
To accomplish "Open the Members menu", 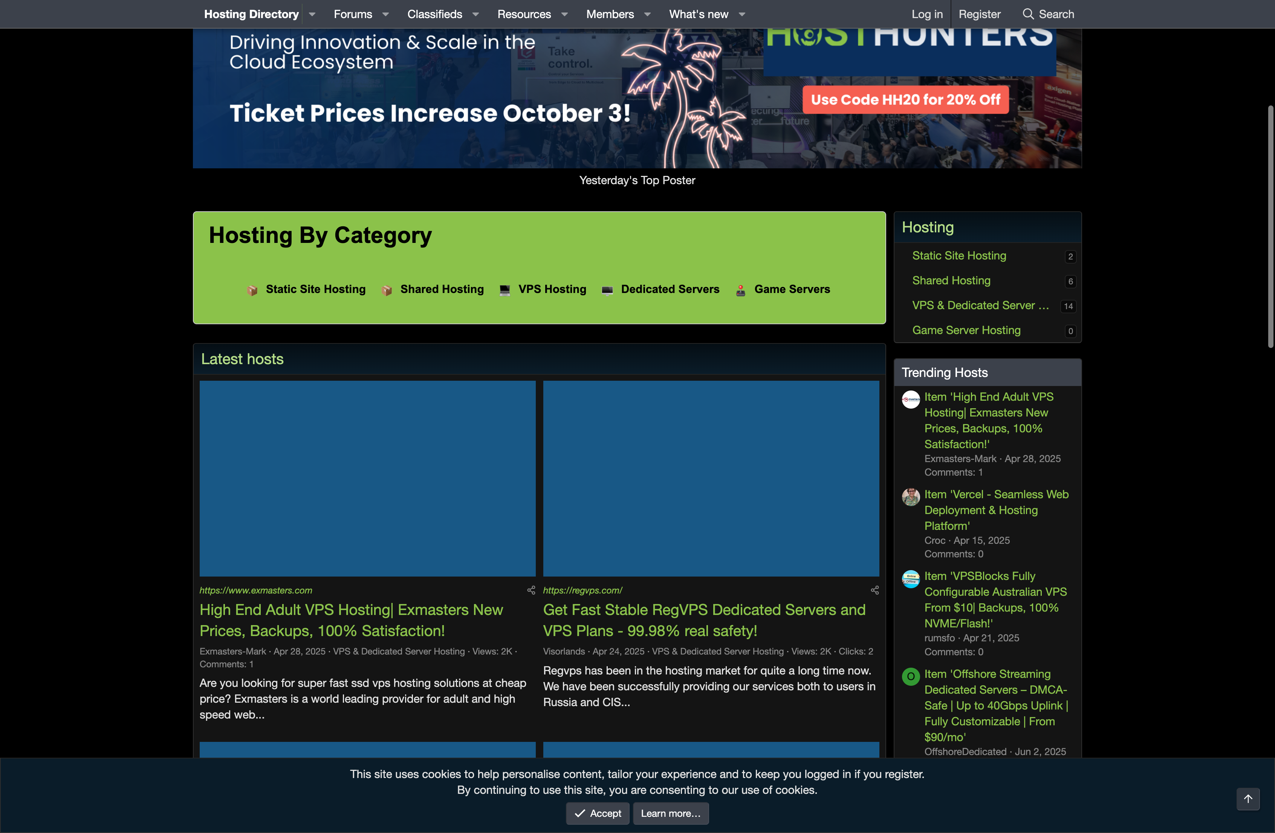I will tap(610, 14).
